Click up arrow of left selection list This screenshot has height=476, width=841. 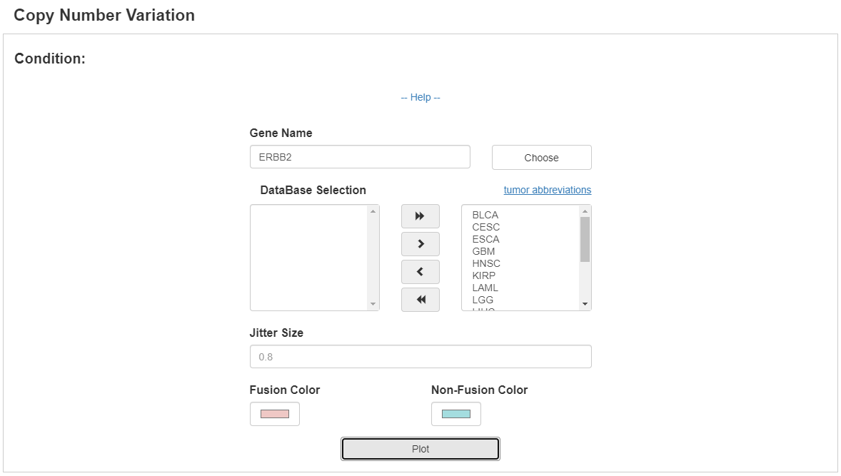tap(373, 211)
